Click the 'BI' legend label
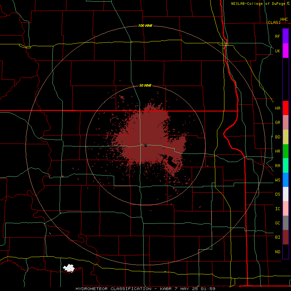This screenshot has width=291, height=291. (x=277, y=237)
